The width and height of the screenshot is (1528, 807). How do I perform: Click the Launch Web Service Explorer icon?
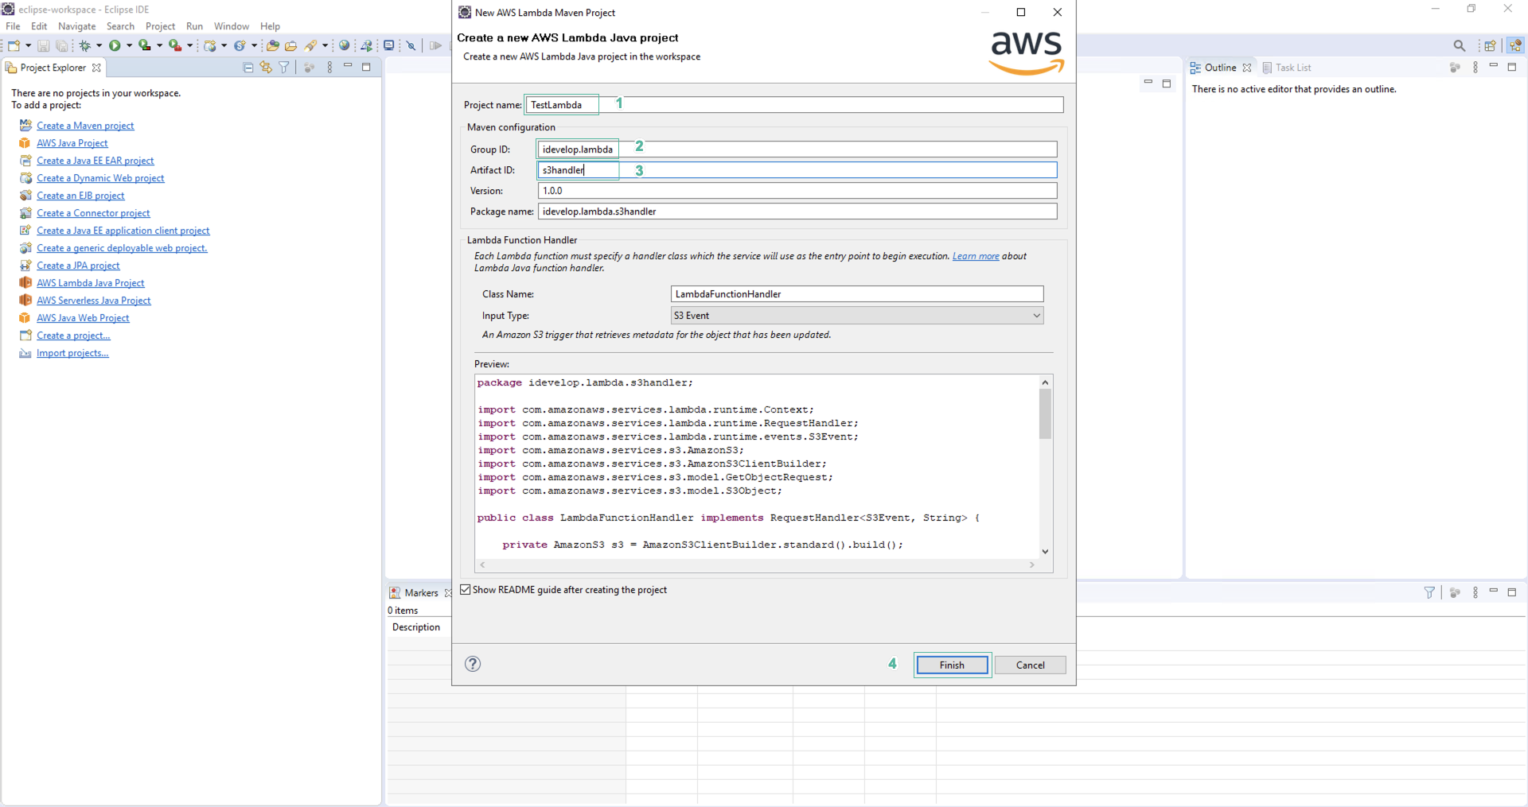tap(366, 46)
